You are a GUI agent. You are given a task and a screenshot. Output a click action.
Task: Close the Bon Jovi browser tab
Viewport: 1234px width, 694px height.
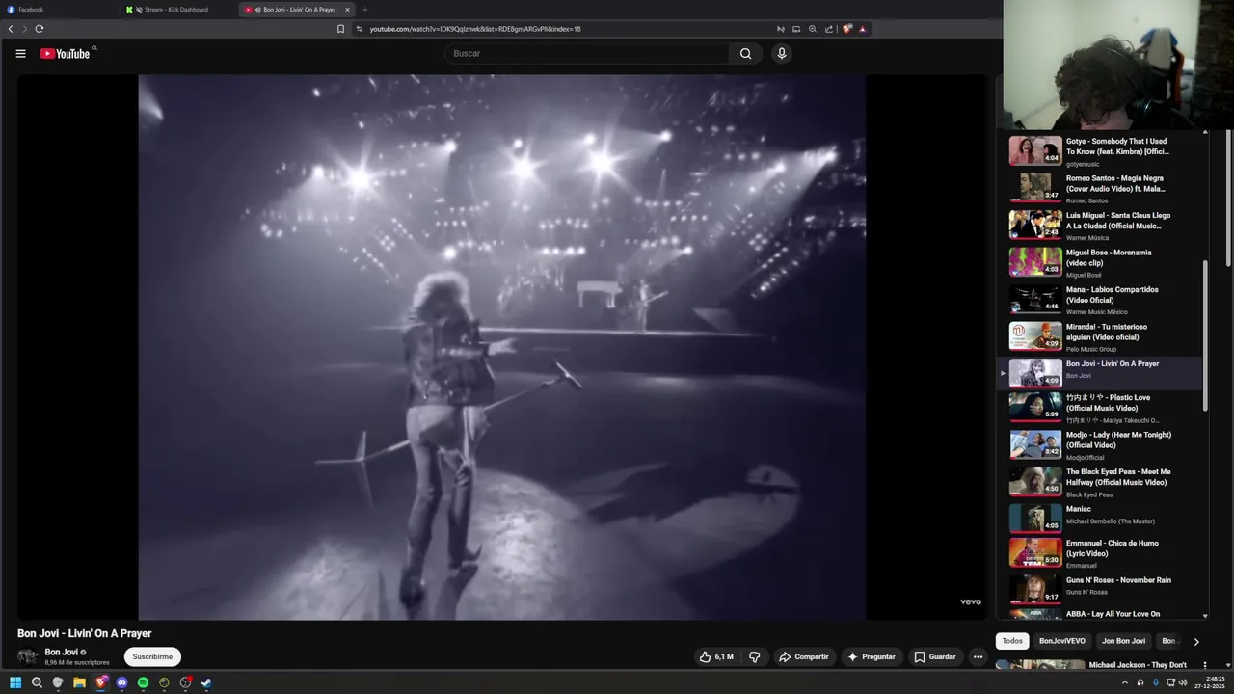coord(348,10)
